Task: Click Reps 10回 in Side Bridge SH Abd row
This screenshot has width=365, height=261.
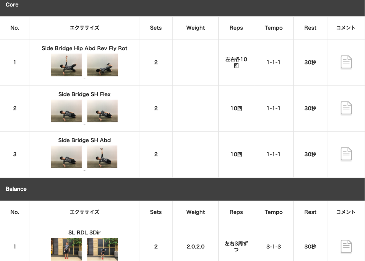Action: click(236, 154)
